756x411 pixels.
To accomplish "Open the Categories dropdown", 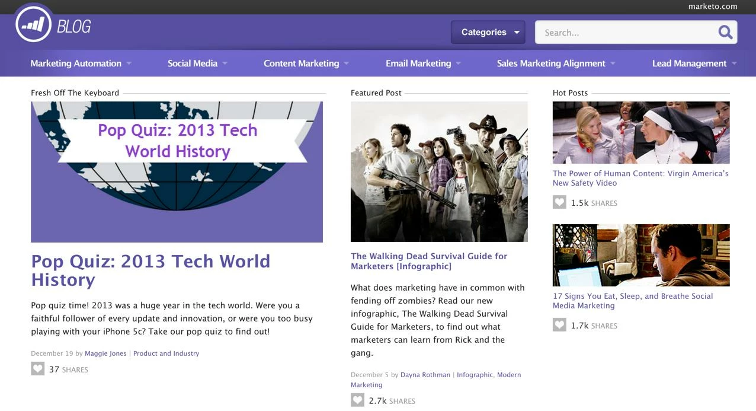I will [489, 32].
